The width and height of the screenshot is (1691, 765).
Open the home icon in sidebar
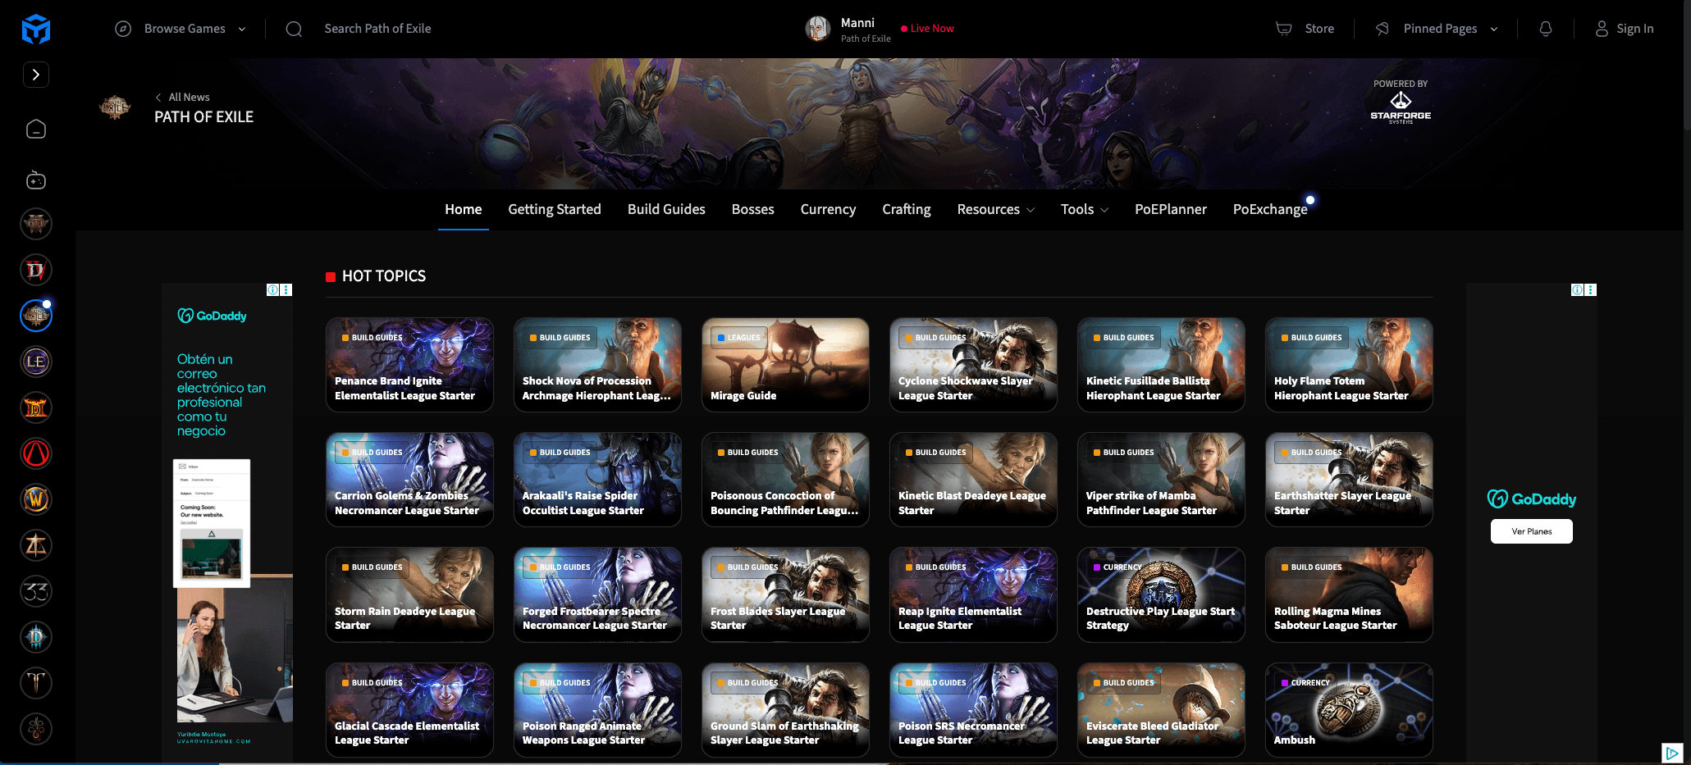tap(36, 129)
